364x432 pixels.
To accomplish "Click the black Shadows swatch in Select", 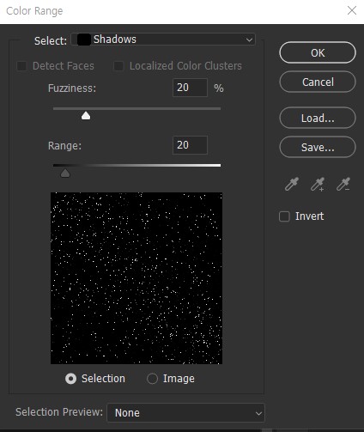I will click(x=84, y=40).
